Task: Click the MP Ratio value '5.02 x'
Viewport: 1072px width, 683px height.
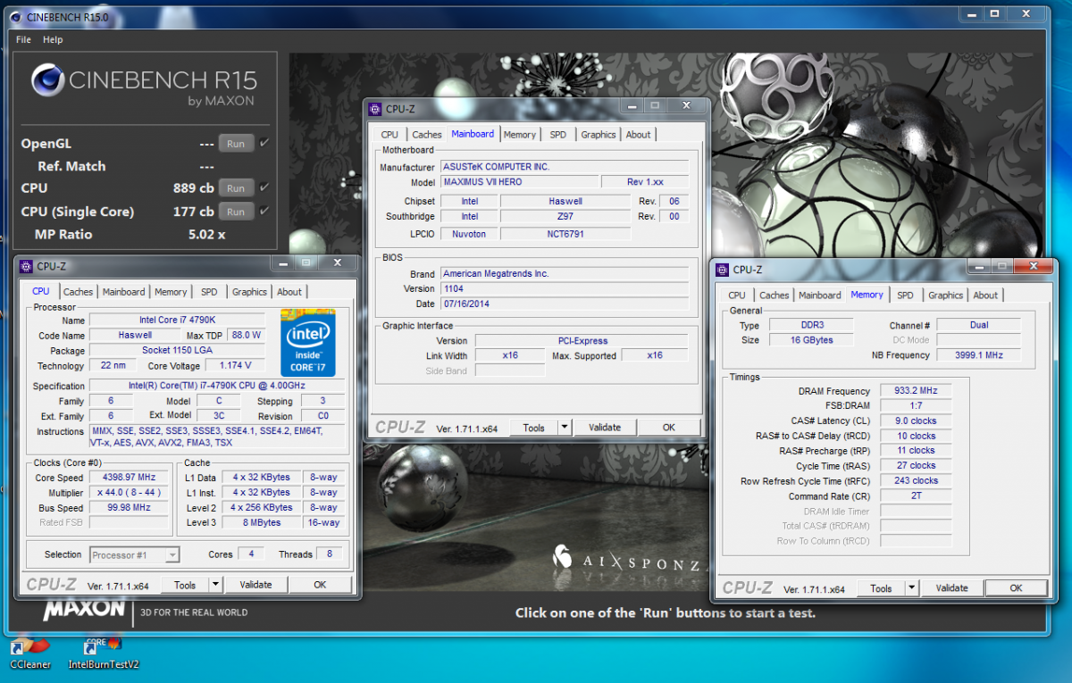Action: coord(207,235)
